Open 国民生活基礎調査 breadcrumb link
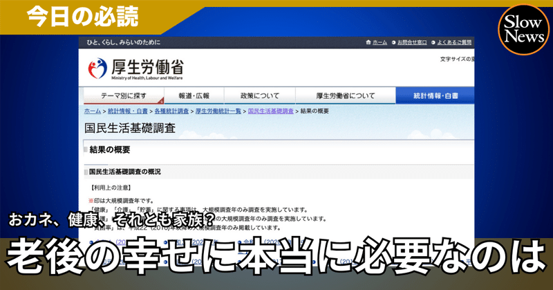553x290 pixels. 270,111
